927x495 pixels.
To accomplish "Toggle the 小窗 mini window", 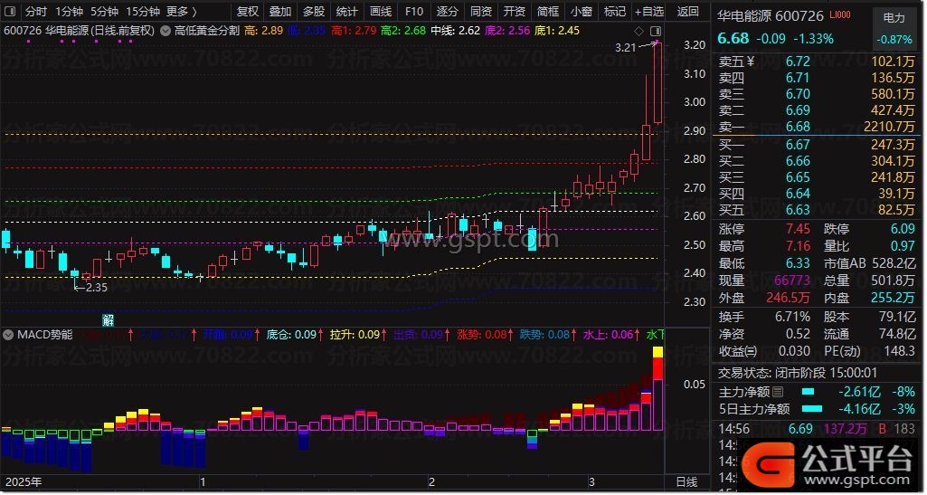I will click(582, 12).
